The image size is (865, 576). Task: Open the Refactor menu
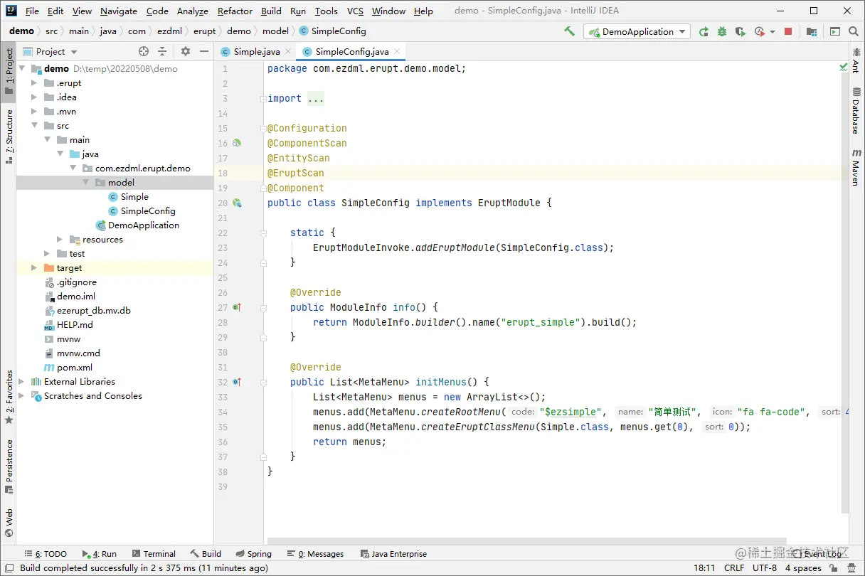(x=235, y=11)
